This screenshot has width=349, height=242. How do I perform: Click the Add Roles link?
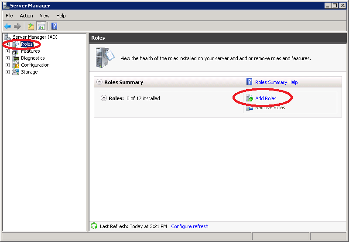pos(266,98)
